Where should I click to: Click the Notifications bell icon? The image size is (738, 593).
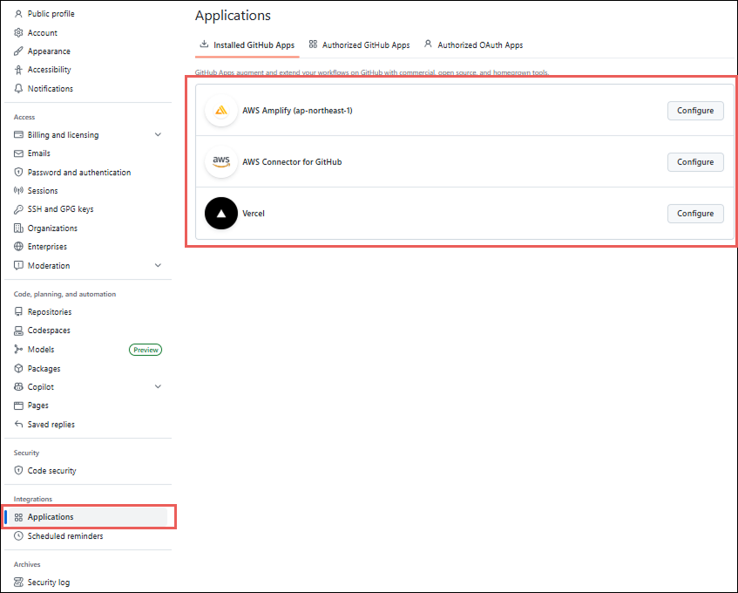tap(18, 89)
